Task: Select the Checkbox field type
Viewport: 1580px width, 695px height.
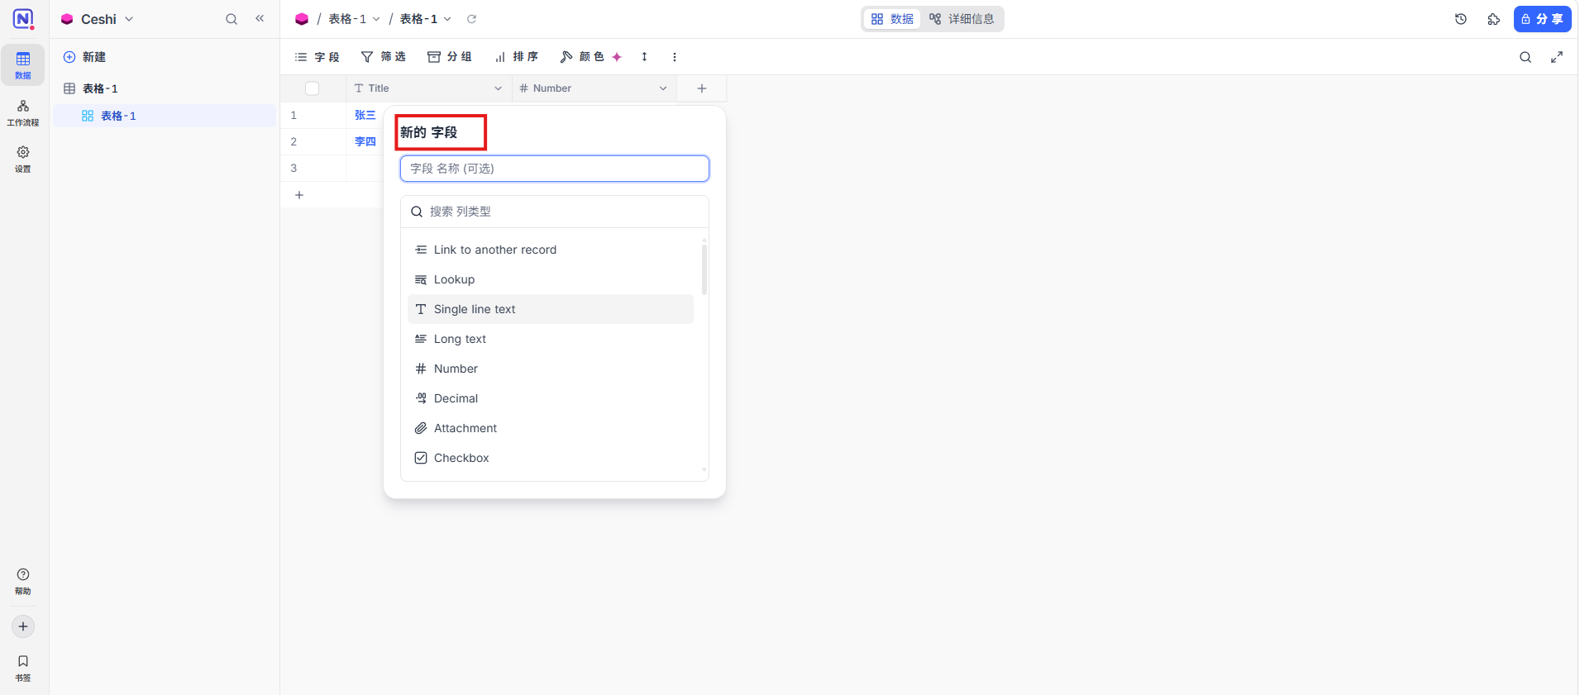Action: pyautogui.click(x=551, y=458)
